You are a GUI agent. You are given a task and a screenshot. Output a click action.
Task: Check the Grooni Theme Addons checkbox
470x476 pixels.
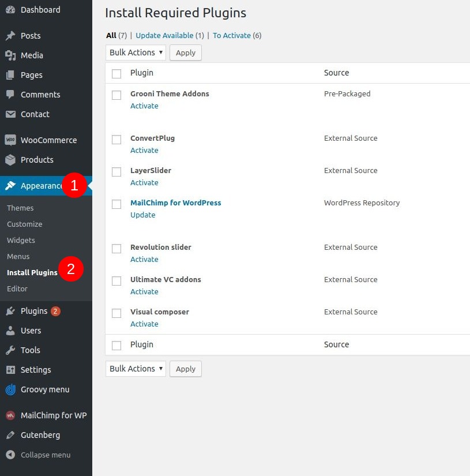click(116, 95)
